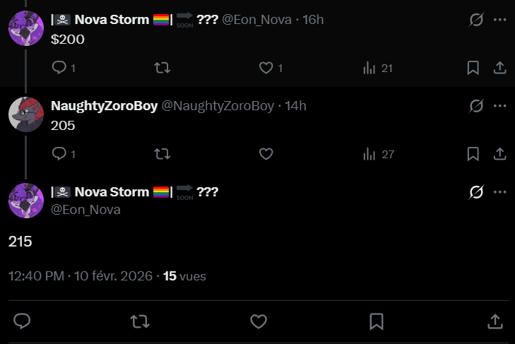Image resolution: width=515 pixels, height=344 pixels.
Task: Bookmark the $200 post
Action: [473, 68]
